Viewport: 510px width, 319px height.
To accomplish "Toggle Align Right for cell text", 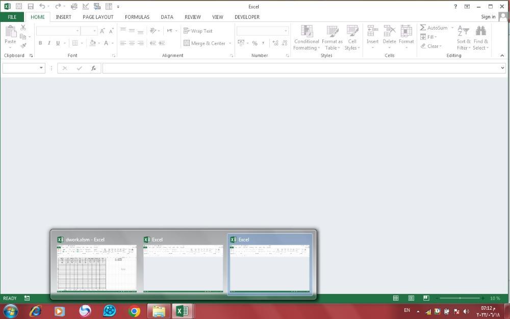I will coord(141,43).
